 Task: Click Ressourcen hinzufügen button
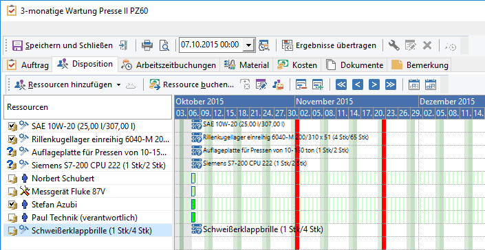(x=63, y=84)
